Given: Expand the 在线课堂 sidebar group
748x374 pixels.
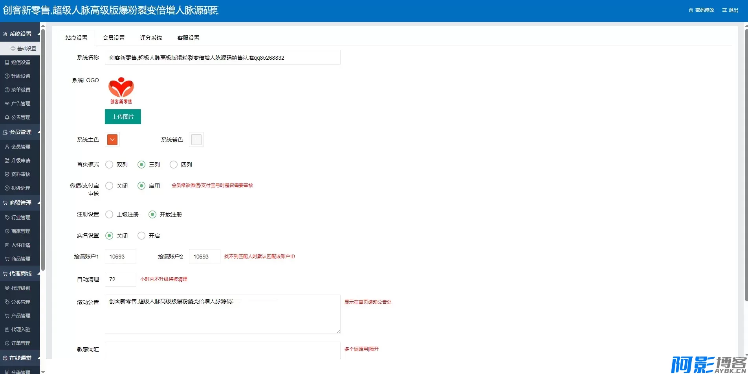Looking at the screenshot, I should click(38, 358).
